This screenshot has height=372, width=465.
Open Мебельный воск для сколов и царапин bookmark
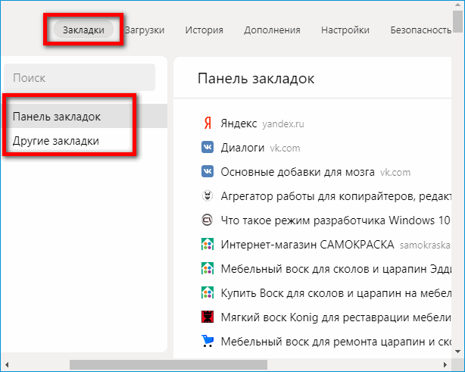pyautogui.click(x=336, y=269)
